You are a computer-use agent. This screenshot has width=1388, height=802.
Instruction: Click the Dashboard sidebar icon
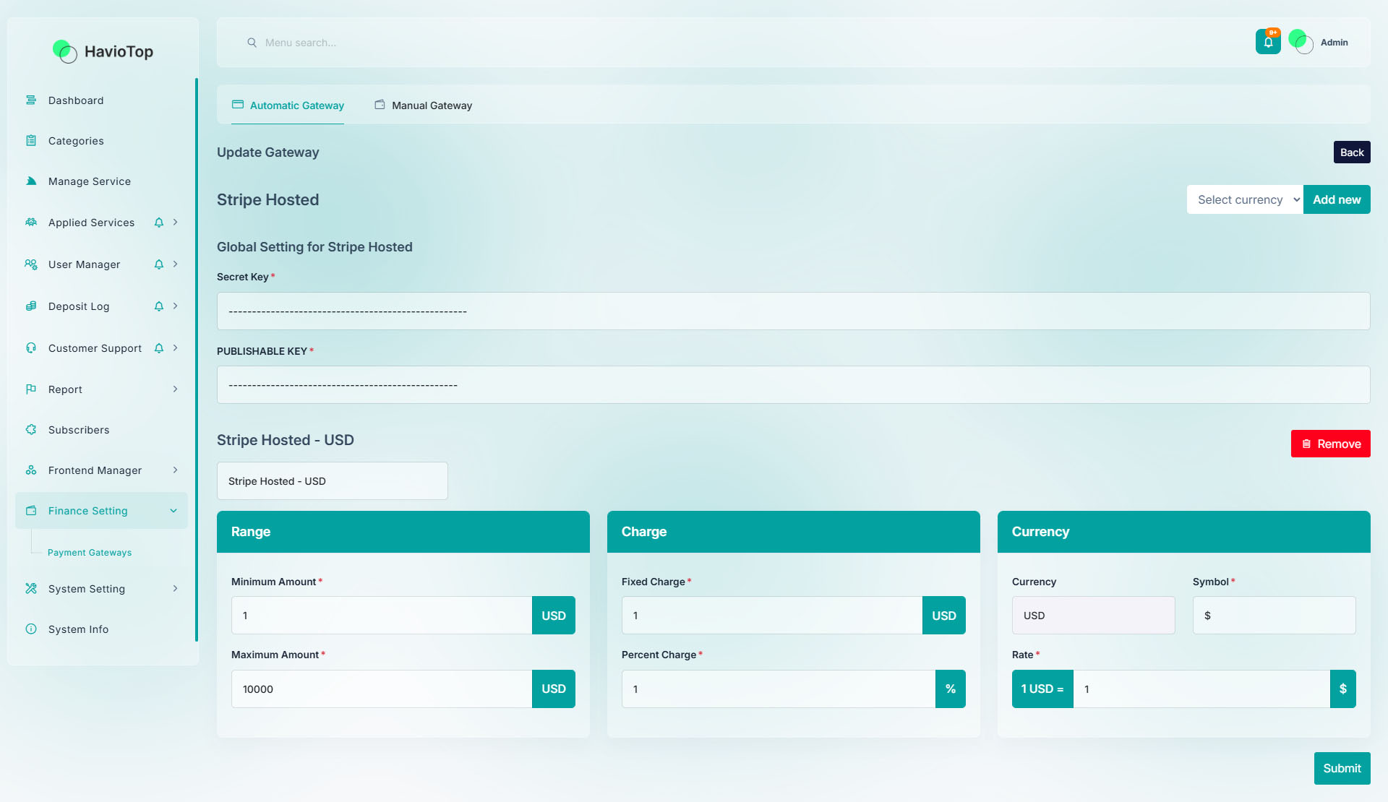31,100
